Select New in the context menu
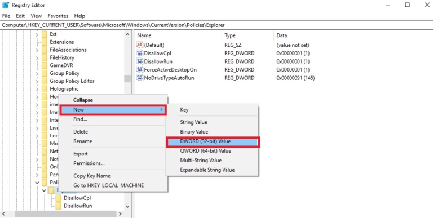The width and height of the screenshot is (433, 218). click(x=113, y=109)
